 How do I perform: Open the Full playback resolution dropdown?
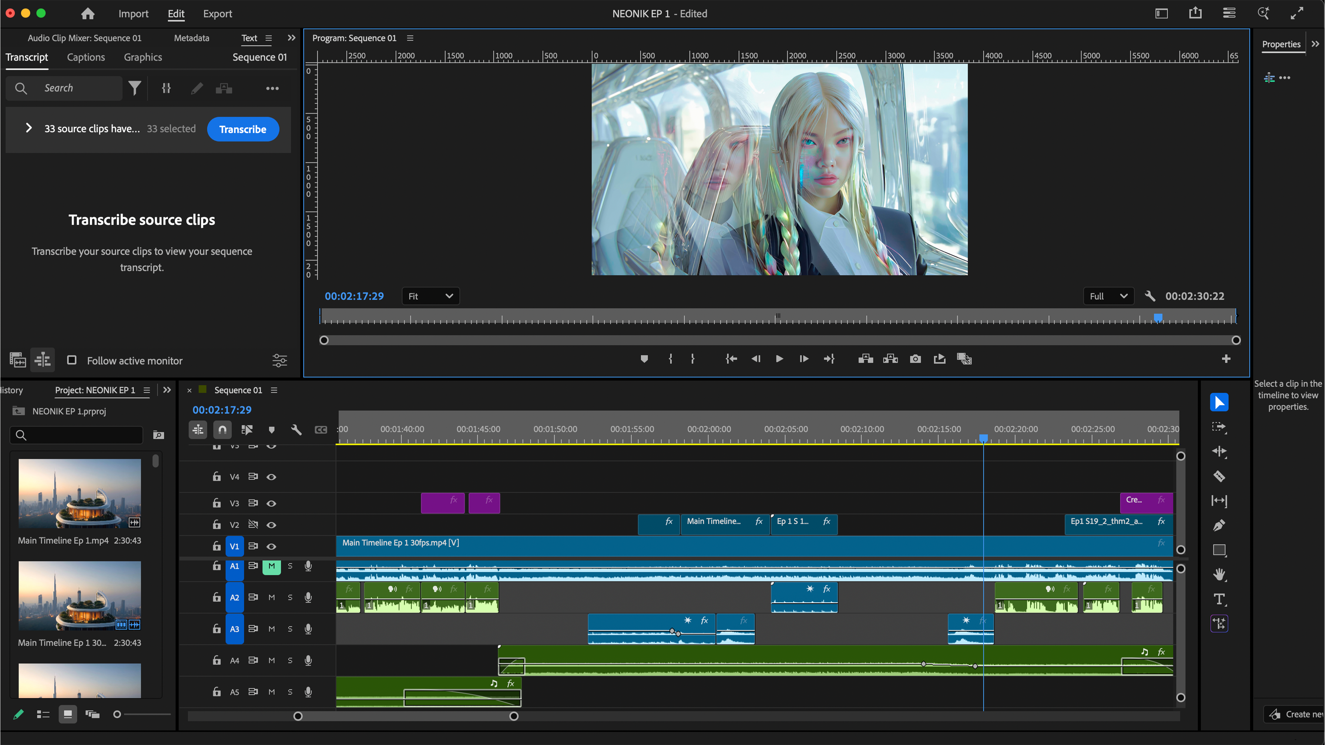coord(1108,296)
